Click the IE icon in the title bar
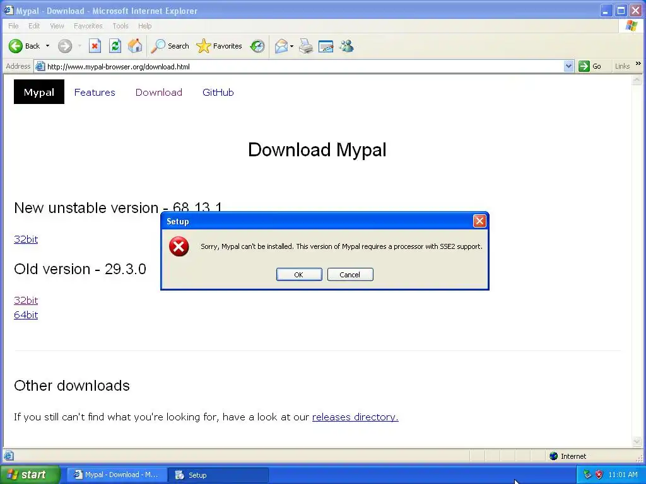 [x=9, y=10]
